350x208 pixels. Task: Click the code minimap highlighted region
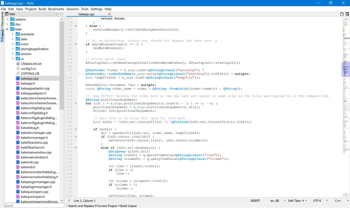tap(345, 69)
